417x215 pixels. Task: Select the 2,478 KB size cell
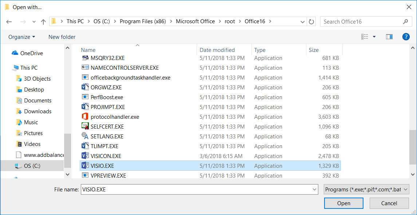(329, 156)
